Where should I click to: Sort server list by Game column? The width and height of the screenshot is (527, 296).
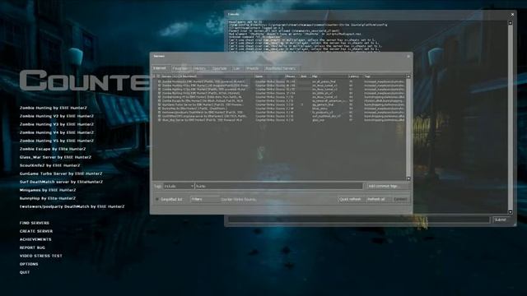click(x=269, y=76)
